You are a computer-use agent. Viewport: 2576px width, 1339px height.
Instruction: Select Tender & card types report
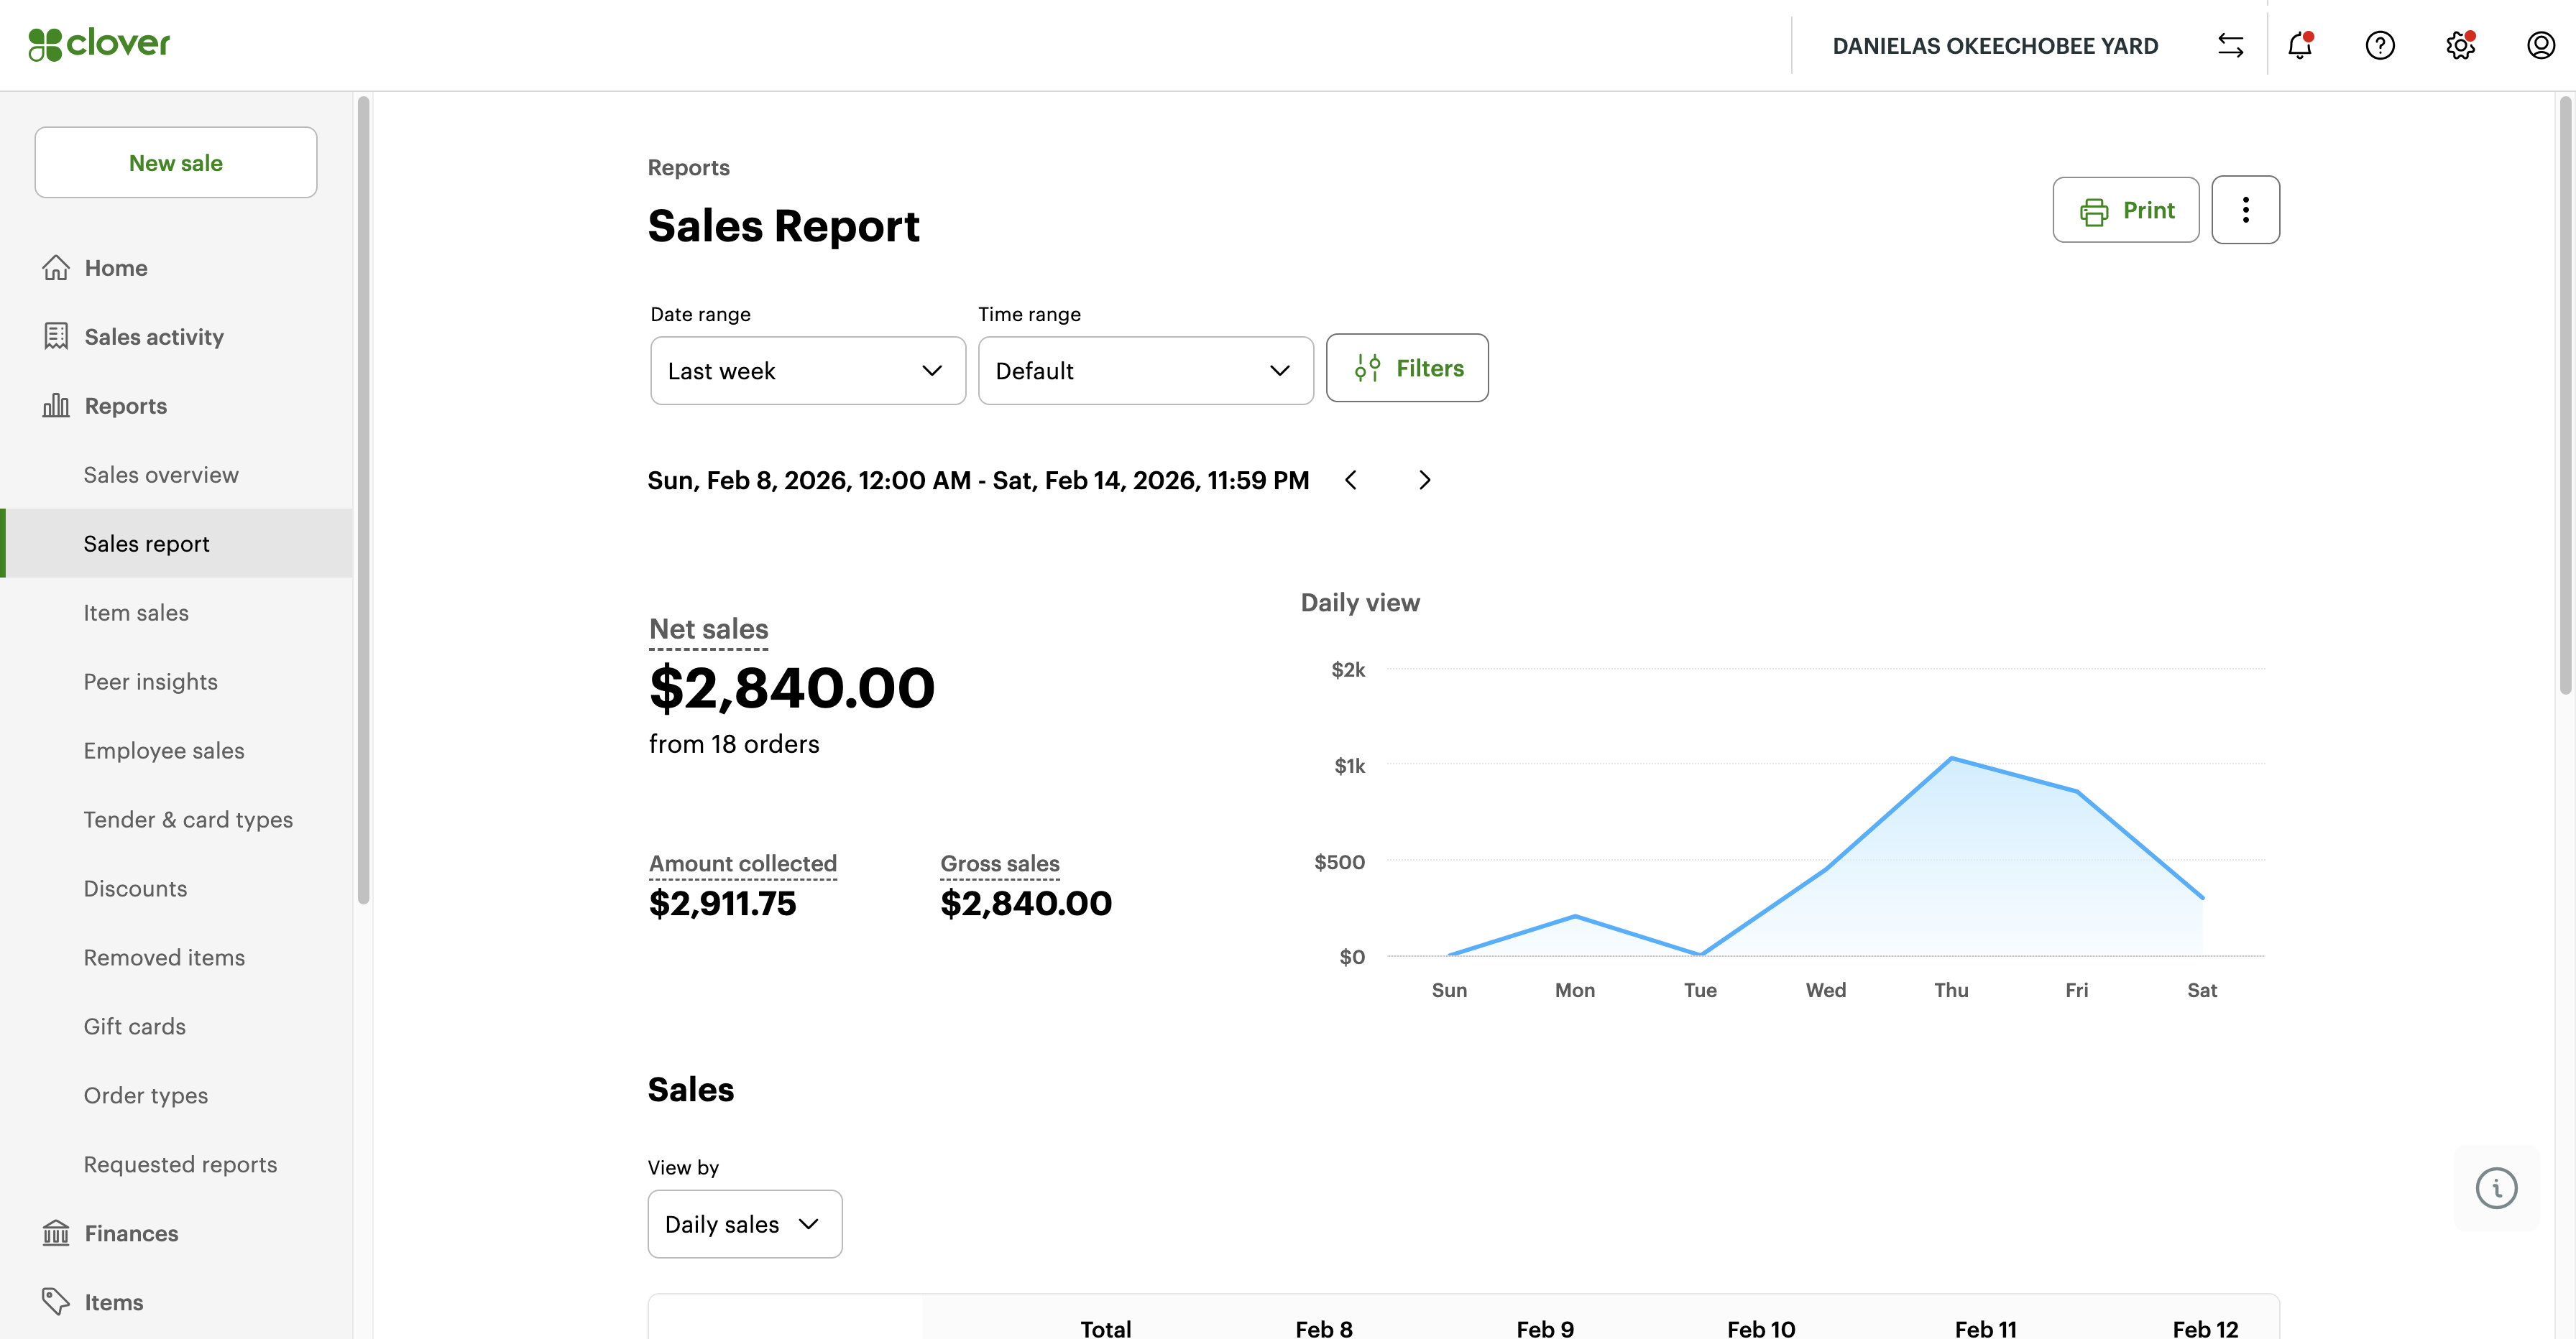[x=188, y=820]
